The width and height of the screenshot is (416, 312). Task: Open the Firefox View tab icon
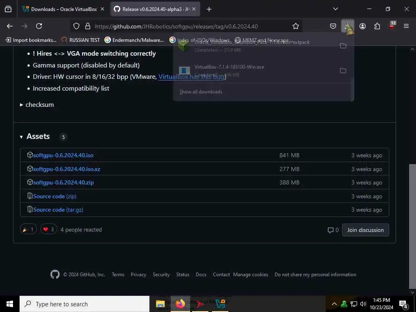8,9
